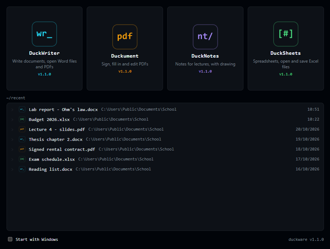
Task: Click the folder path beside Lecture 4 - slides.pdf
Action: tap(126, 129)
